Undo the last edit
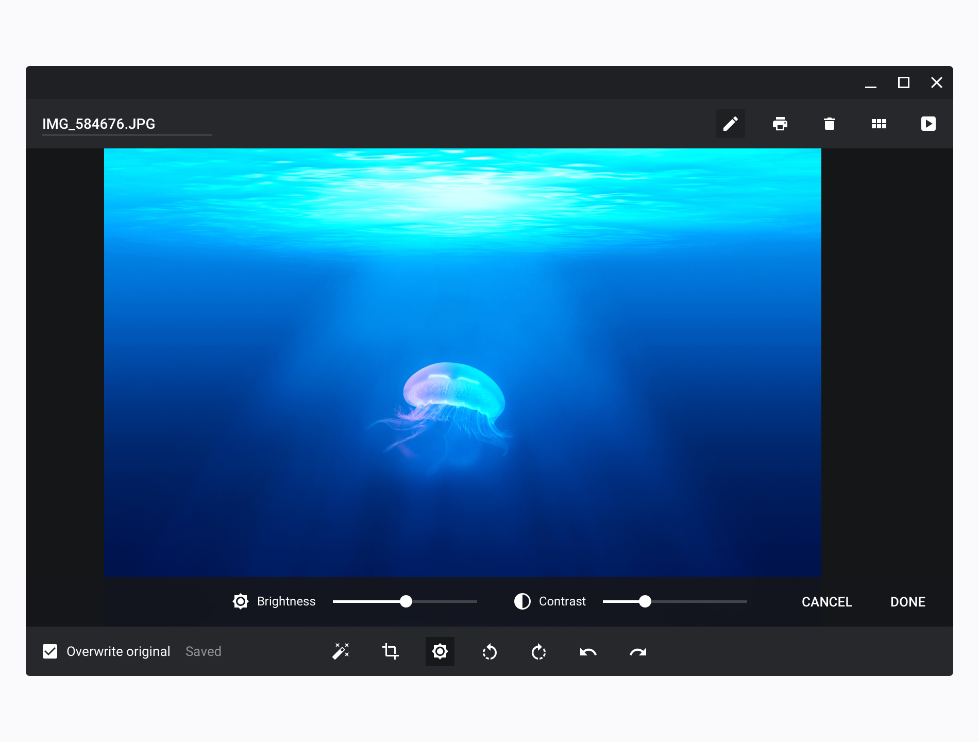The width and height of the screenshot is (979, 742). point(588,652)
